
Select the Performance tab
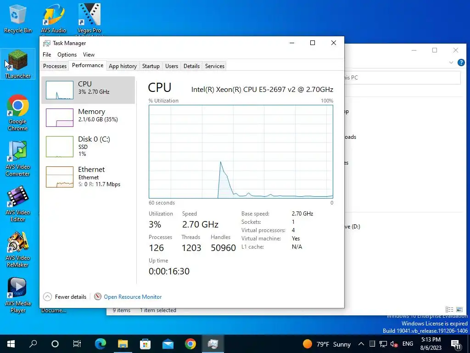pyautogui.click(x=88, y=65)
